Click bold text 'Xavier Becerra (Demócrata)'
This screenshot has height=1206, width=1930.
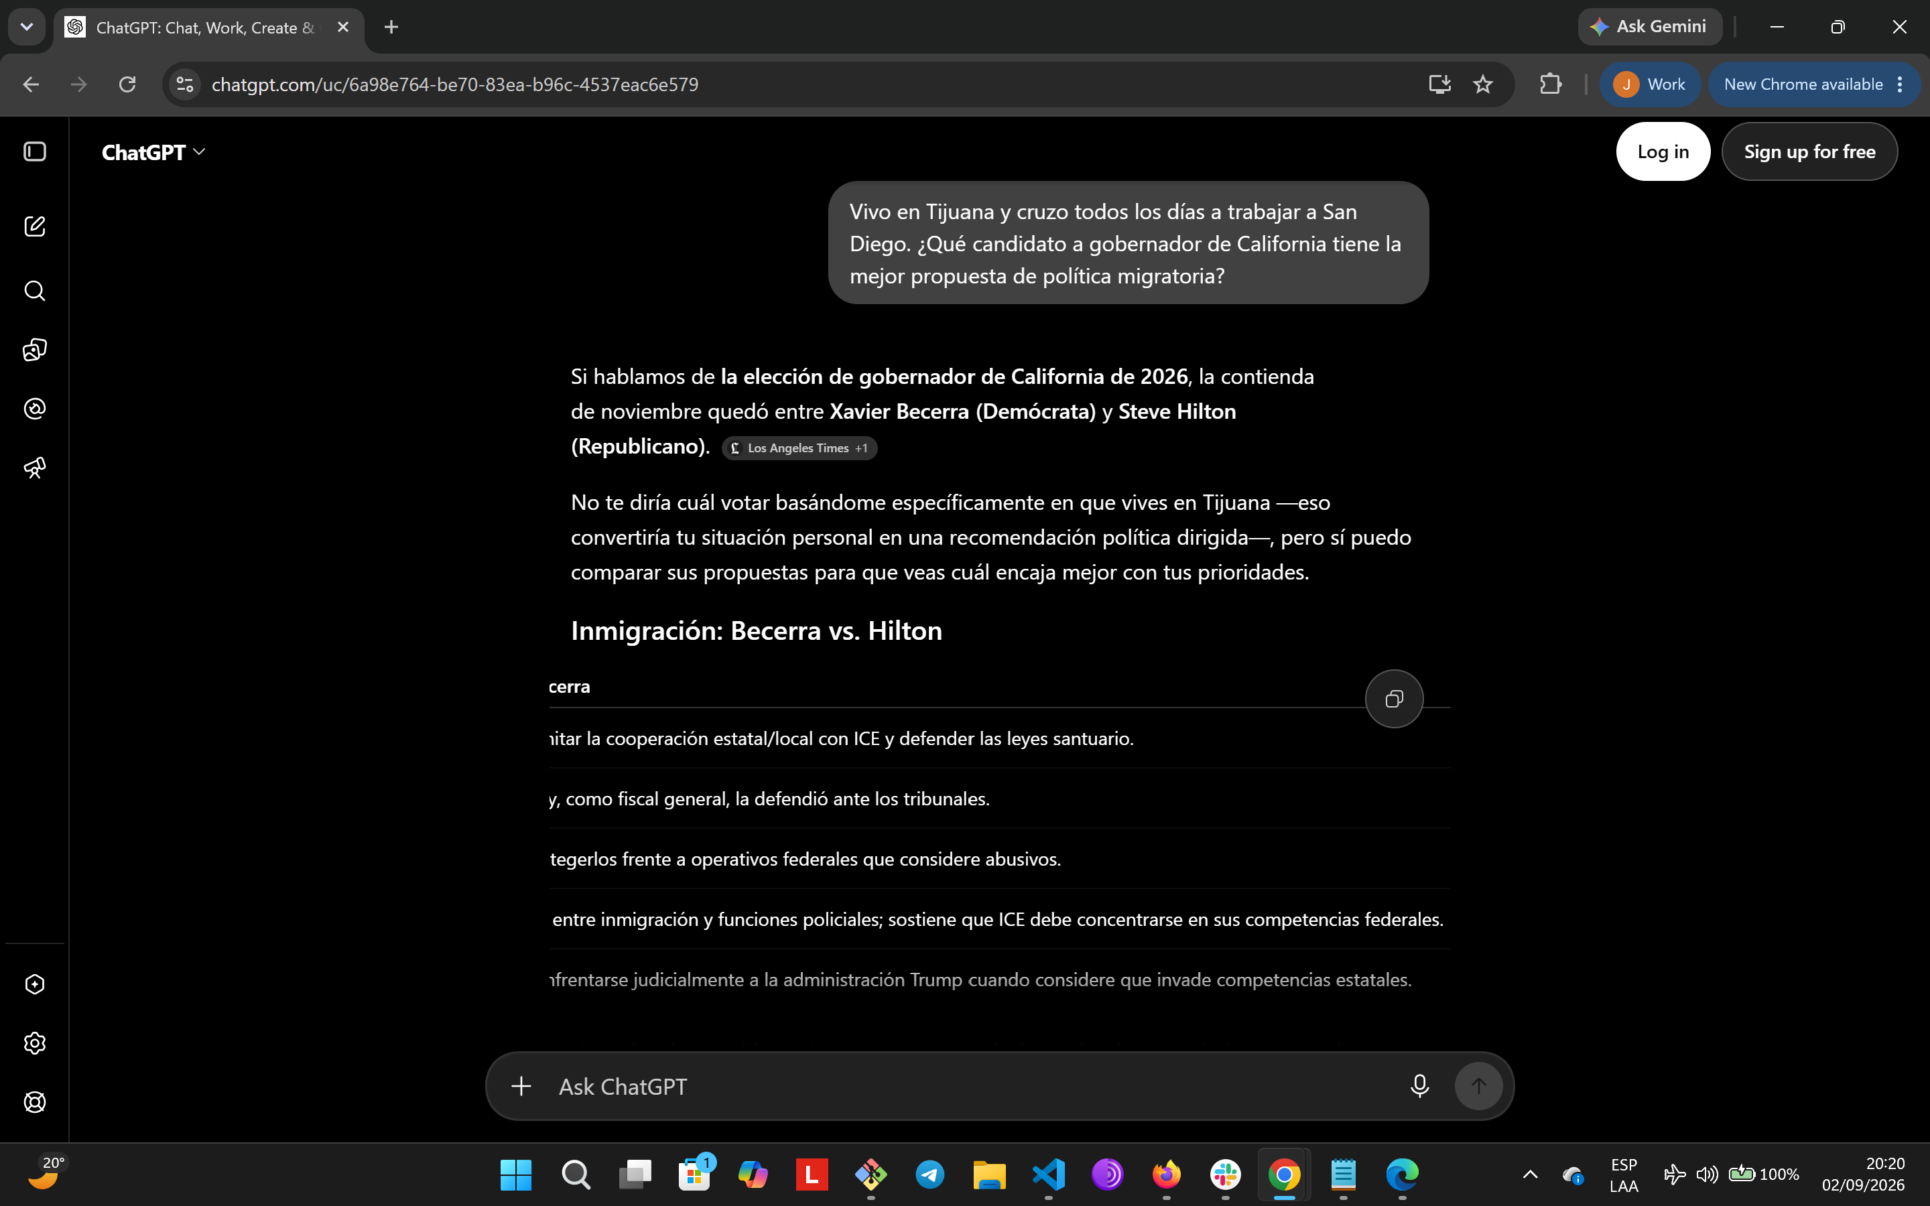coord(962,411)
